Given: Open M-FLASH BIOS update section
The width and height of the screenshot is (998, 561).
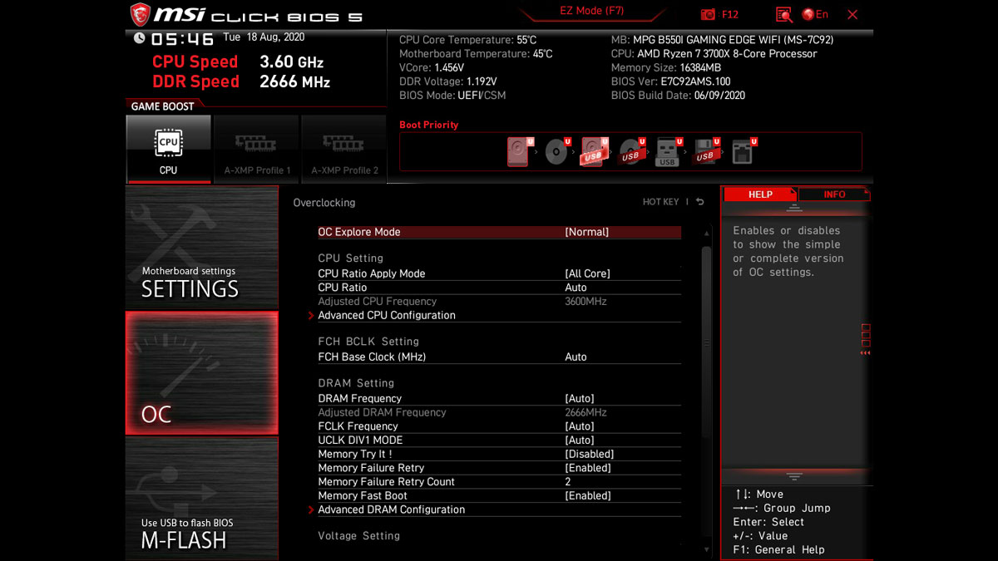Looking at the screenshot, I should [x=202, y=498].
